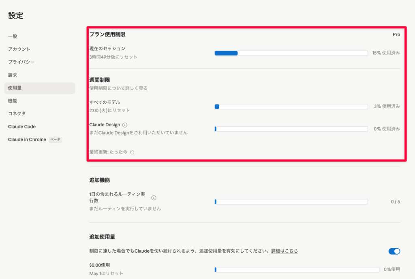The image size is (415, 279).
Task: Click the 3時間49分後にリセット text
Action: 113,57
